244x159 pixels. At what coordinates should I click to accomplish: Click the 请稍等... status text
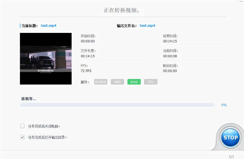point(29,99)
